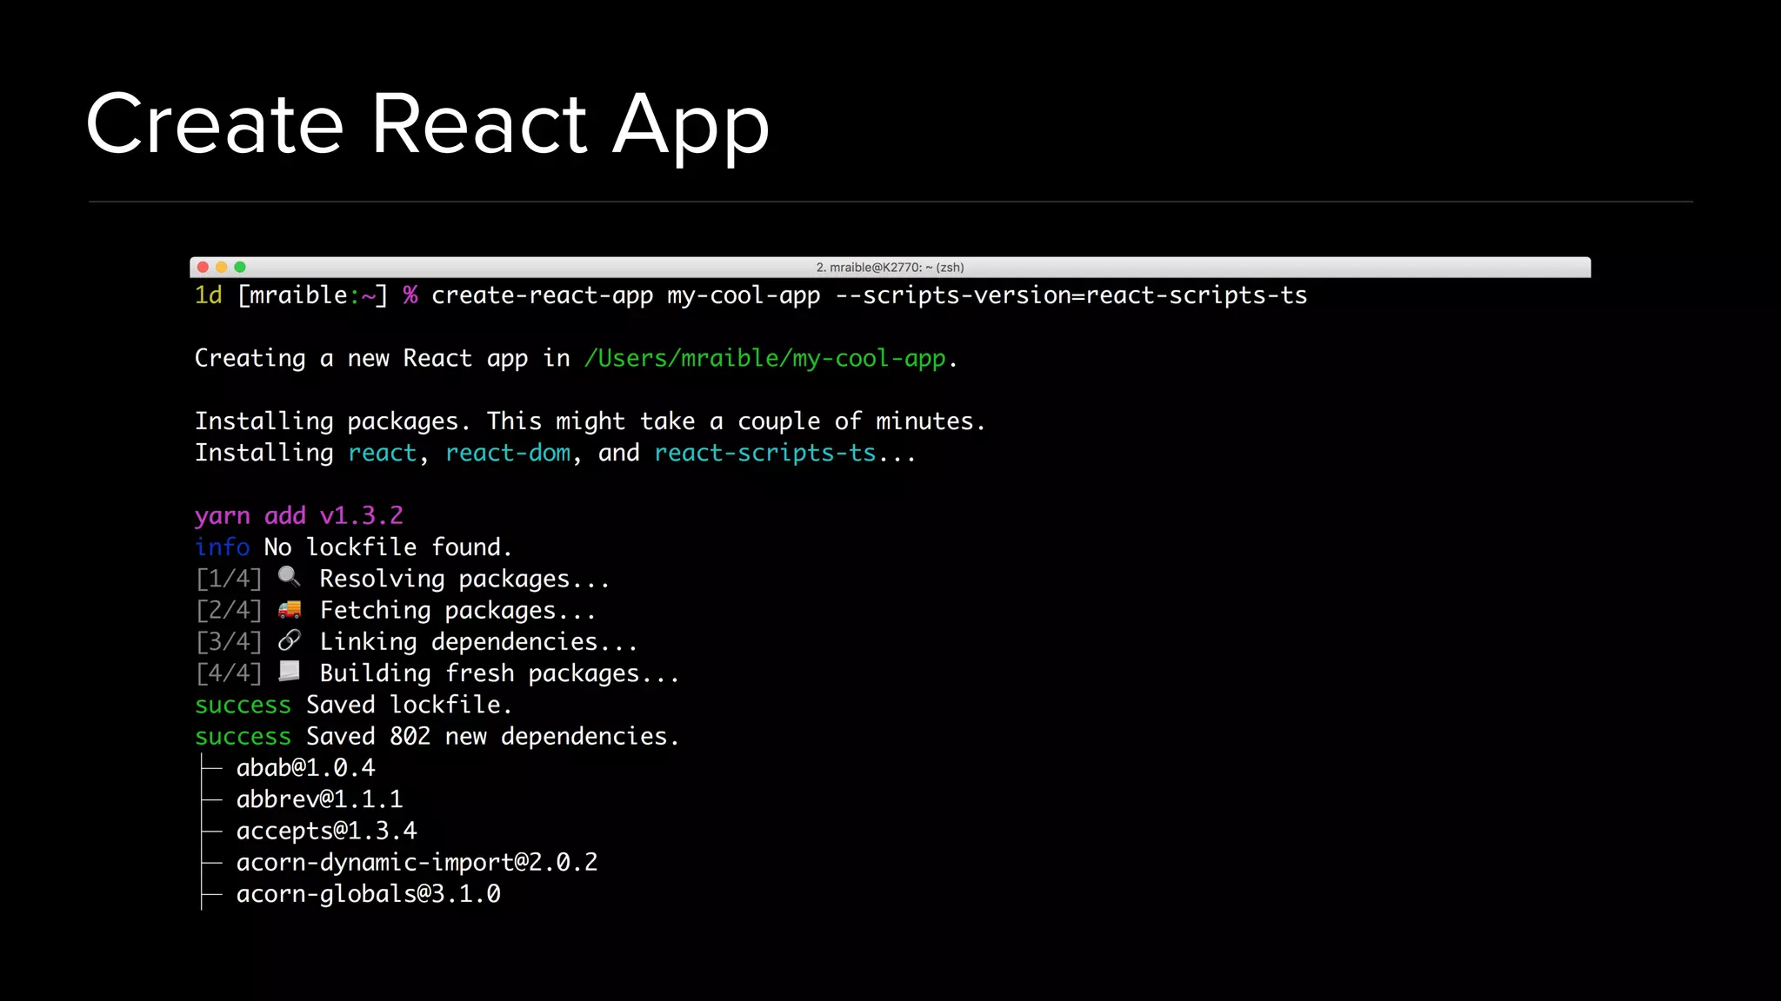Select the acorn-globals@3.1.0 entry
Image resolution: width=1781 pixels, height=1001 pixels.
pyautogui.click(x=368, y=893)
